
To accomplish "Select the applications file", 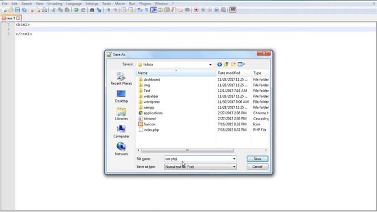I will coord(151,113).
